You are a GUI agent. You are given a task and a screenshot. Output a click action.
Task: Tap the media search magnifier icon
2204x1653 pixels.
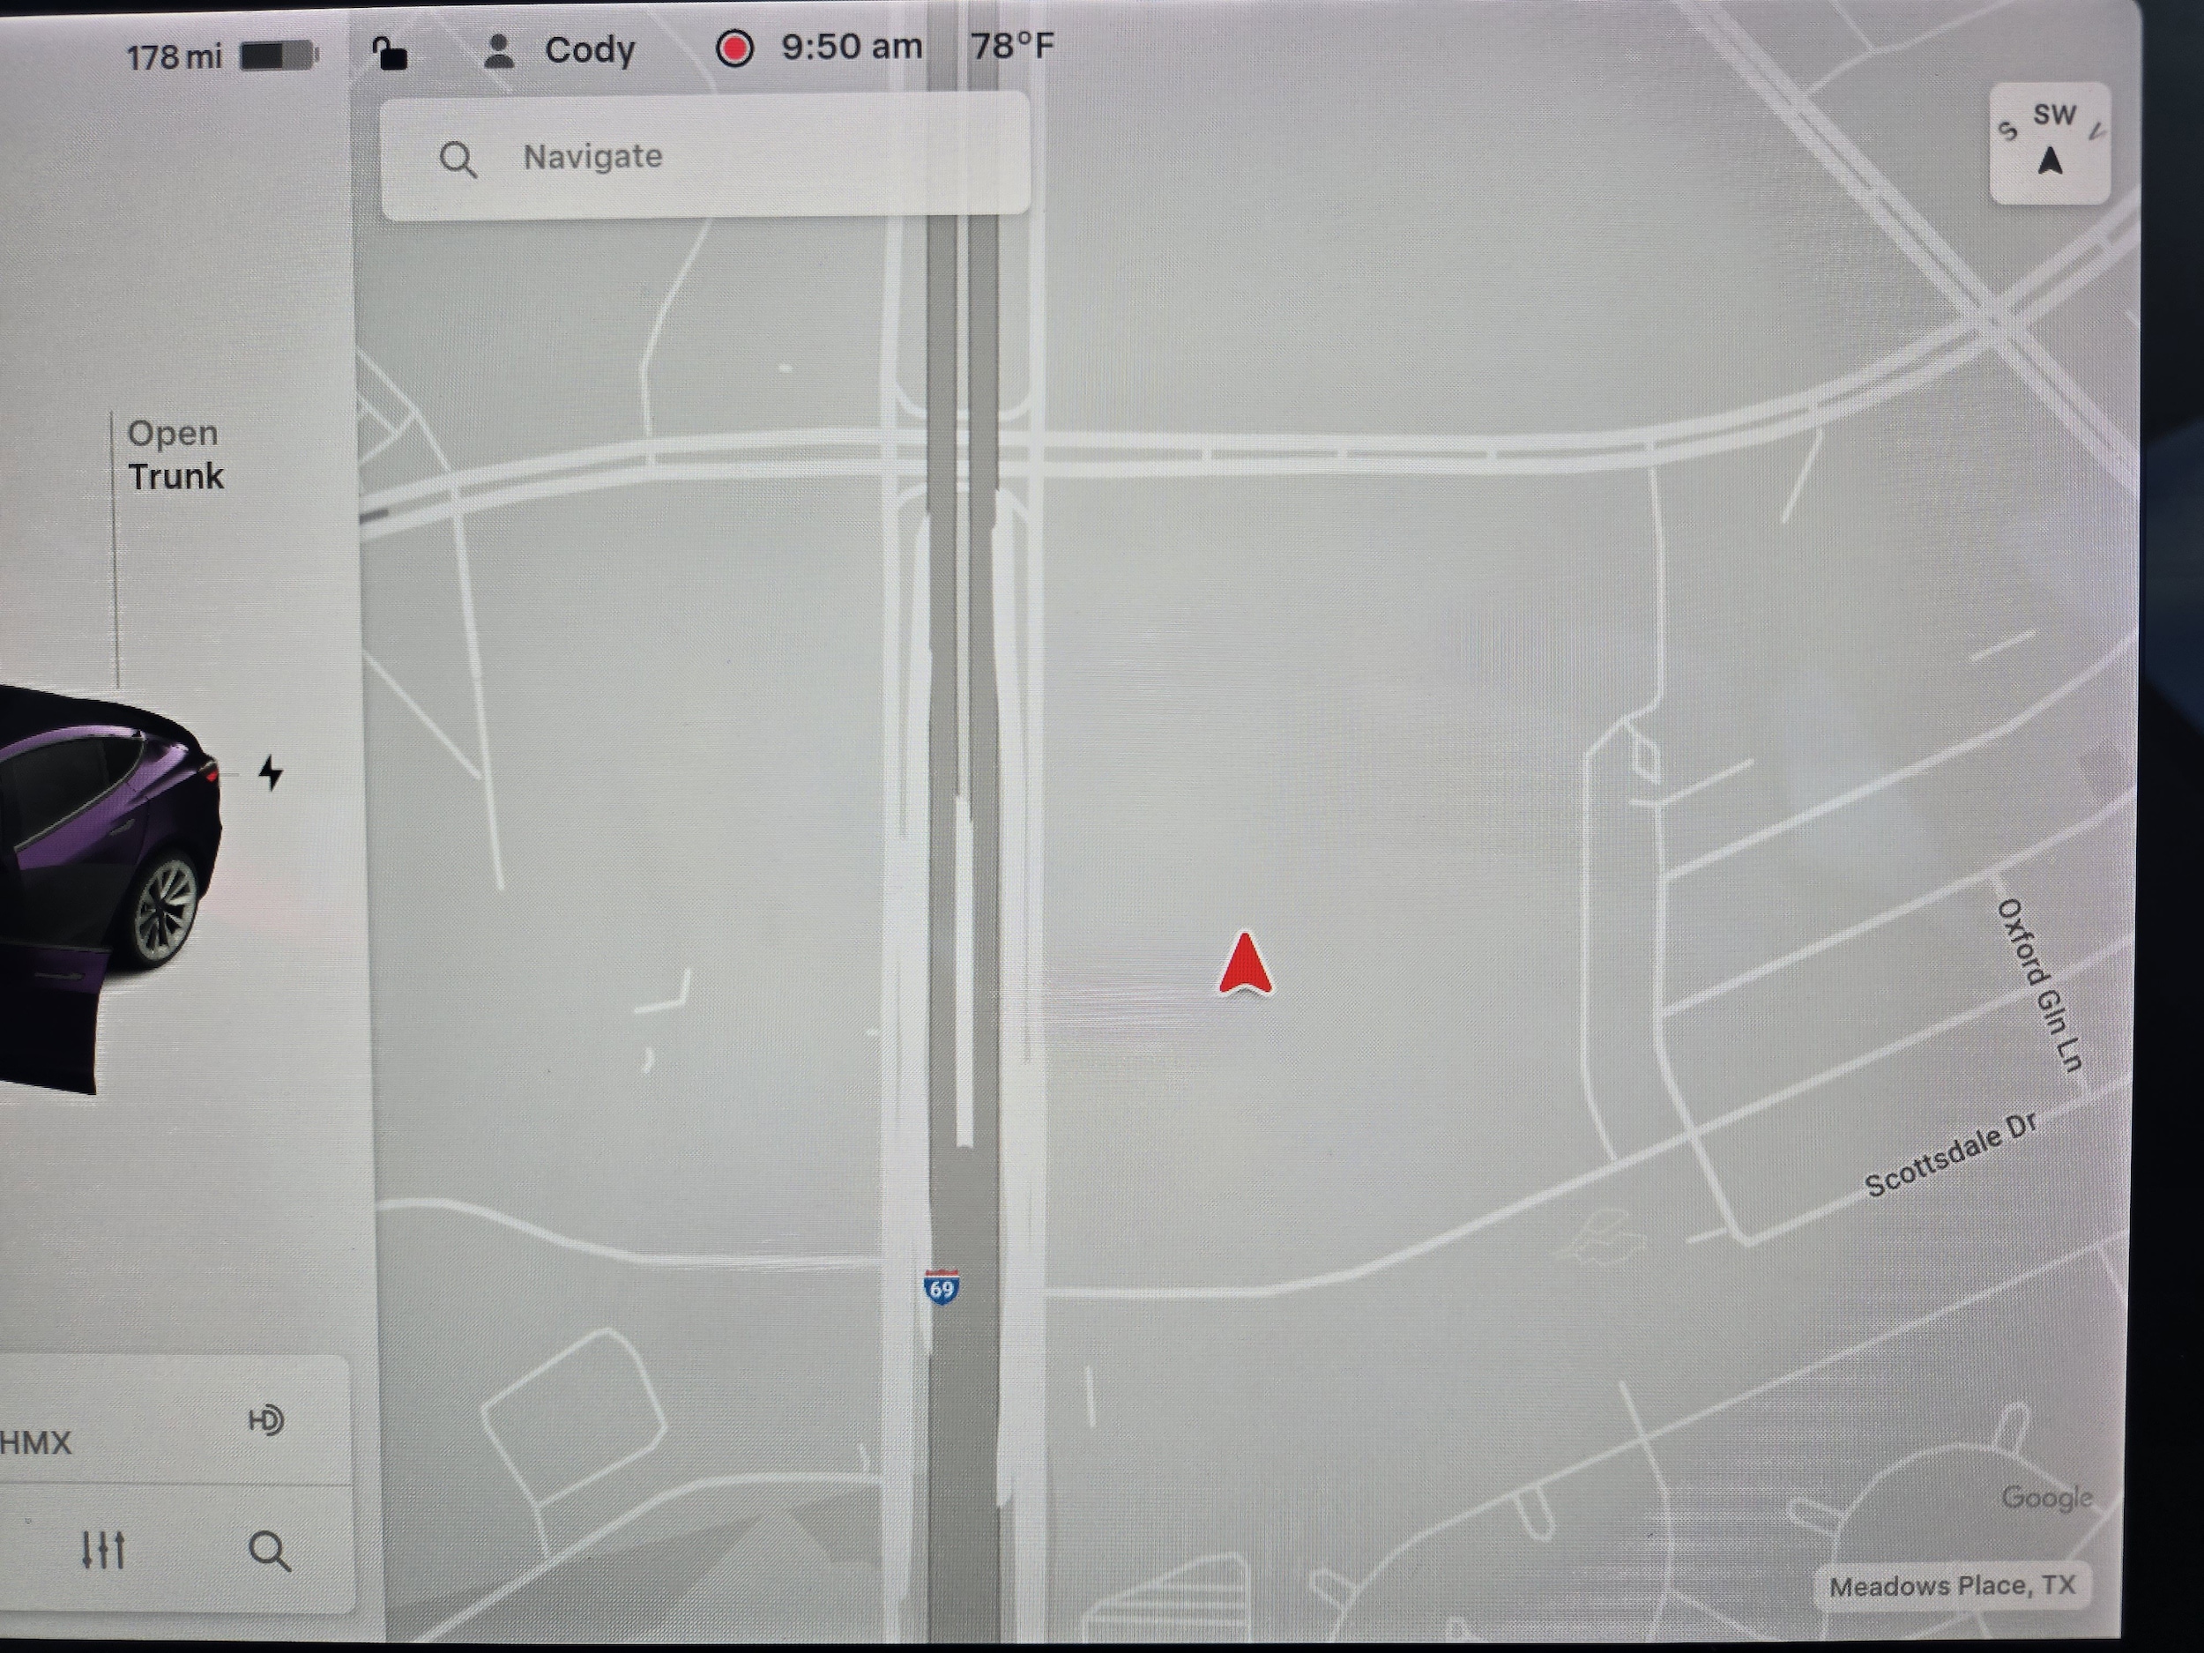click(269, 1551)
